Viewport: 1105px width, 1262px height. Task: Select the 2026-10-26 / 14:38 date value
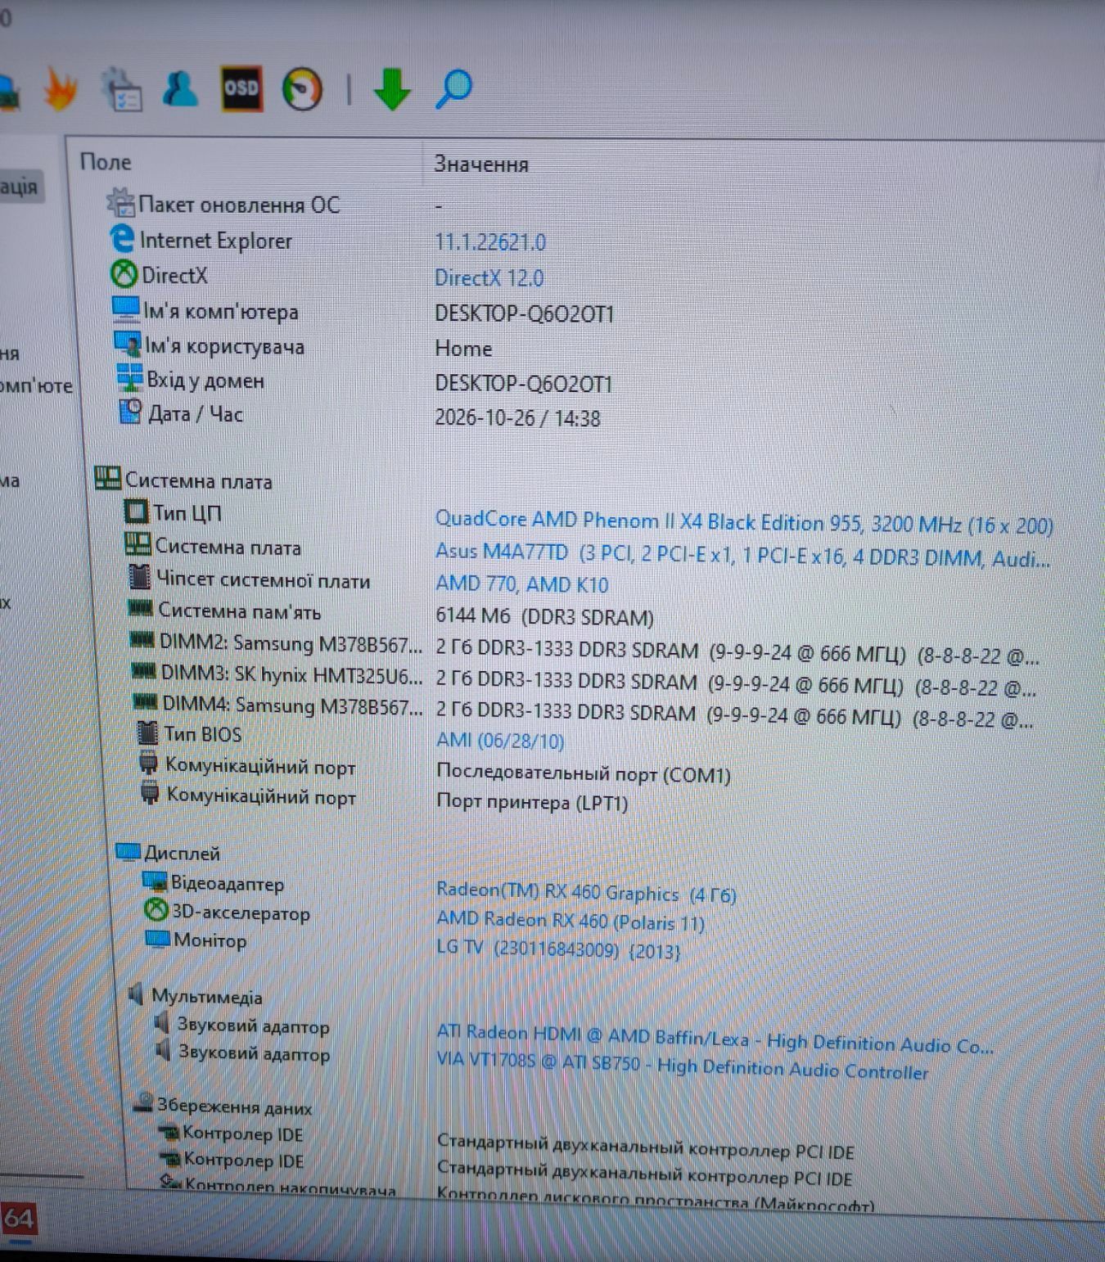tap(517, 418)
